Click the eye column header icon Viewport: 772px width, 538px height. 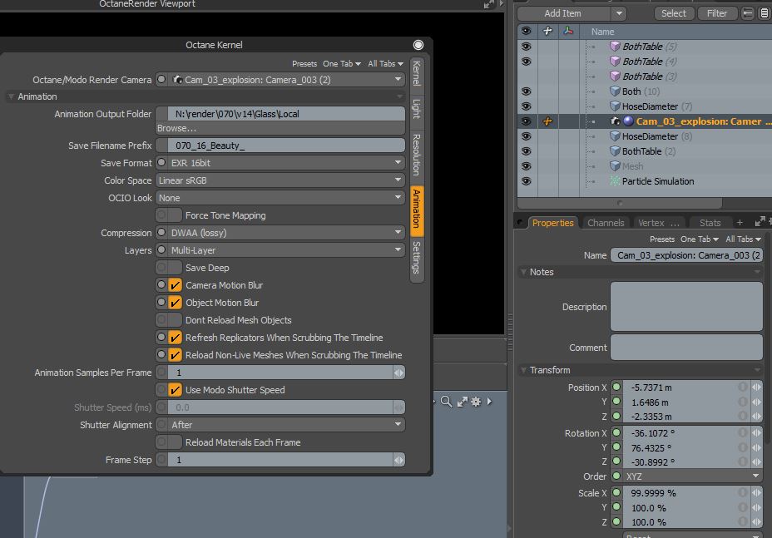click(x=527, y=31)
